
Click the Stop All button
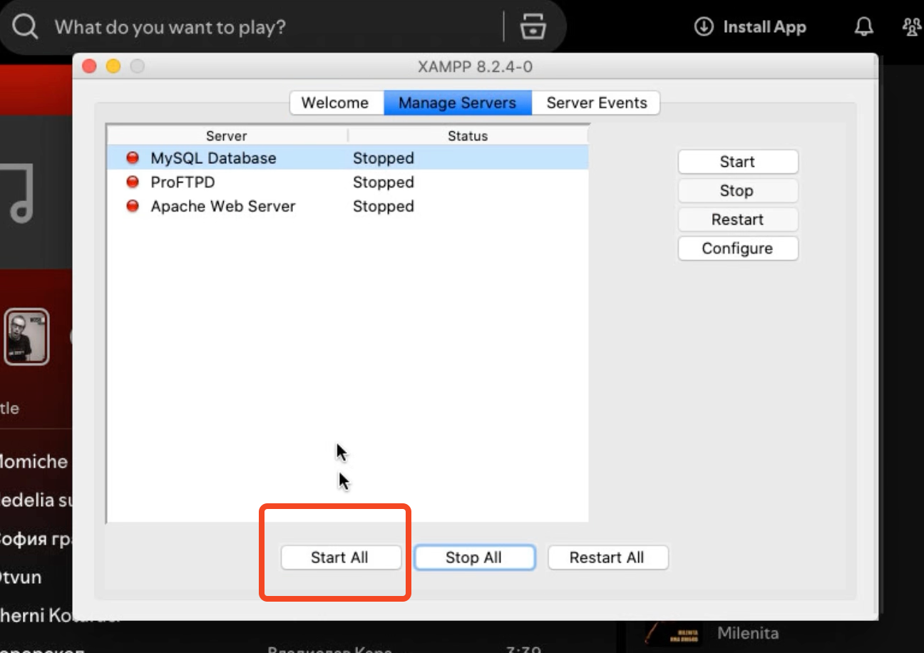[474, 557]
